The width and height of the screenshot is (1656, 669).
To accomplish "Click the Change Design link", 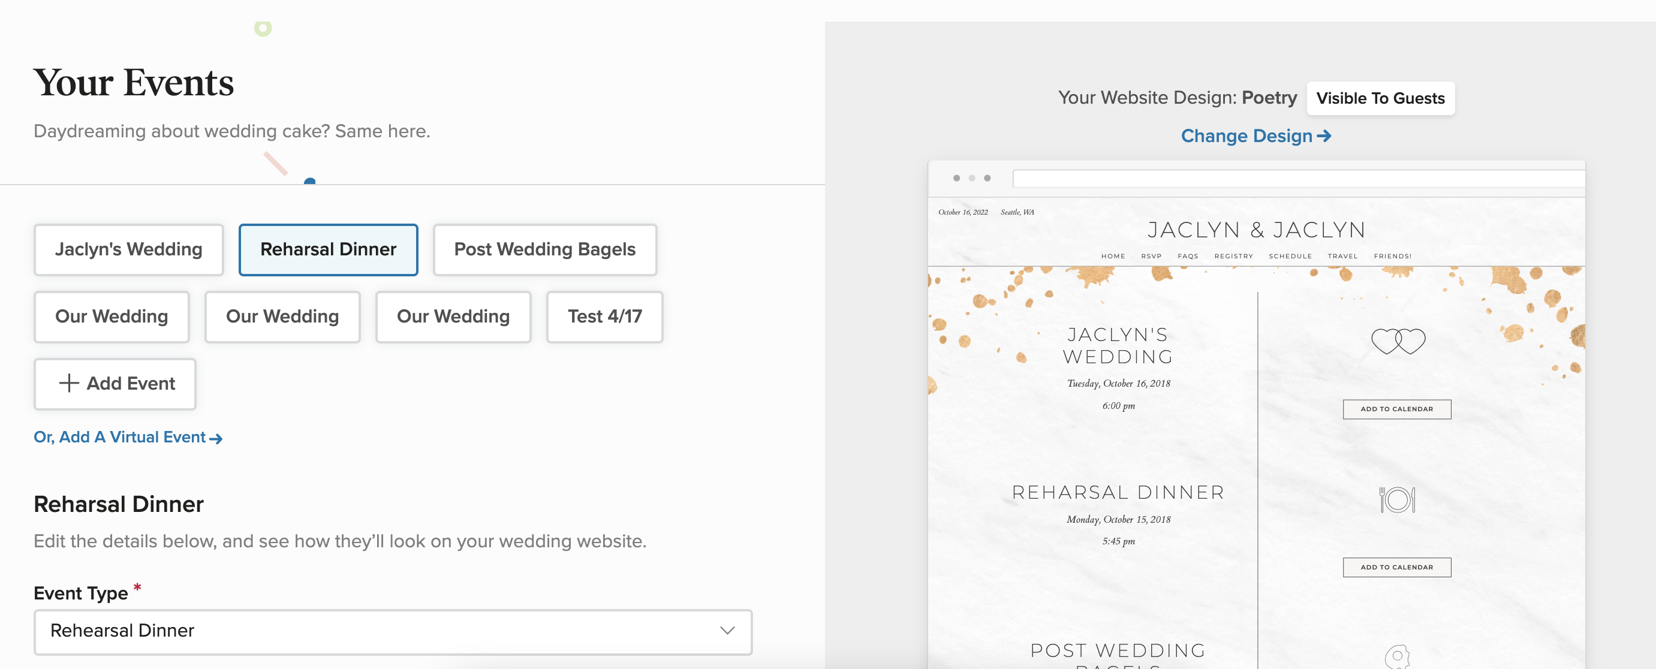I will pos(1246,136).
